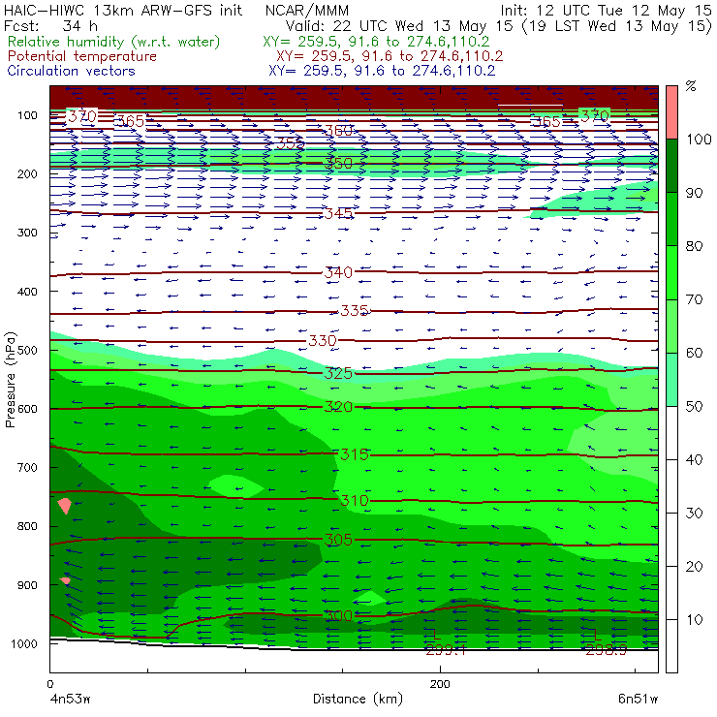The height and width of the screenshot is (717, 717).
Task: Click the 'Fcst: 34 h' text
Action: (50, 26)
